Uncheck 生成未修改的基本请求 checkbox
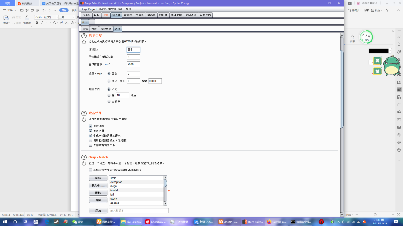The image size is (403, 226). (x=90, y=135)
